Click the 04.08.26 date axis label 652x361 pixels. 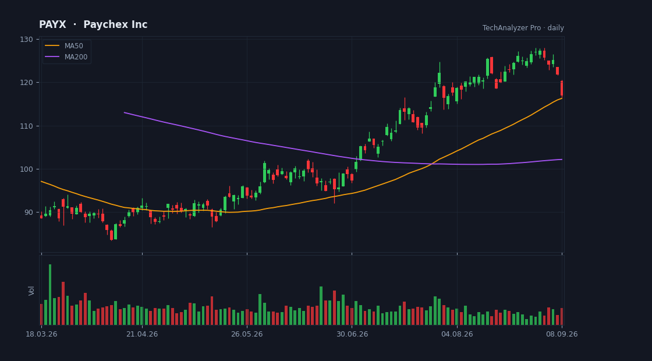[457, 334]
